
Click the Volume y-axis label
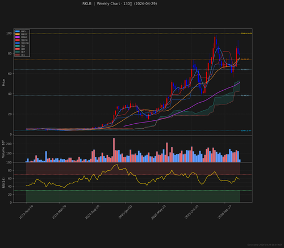coord(3,149)
